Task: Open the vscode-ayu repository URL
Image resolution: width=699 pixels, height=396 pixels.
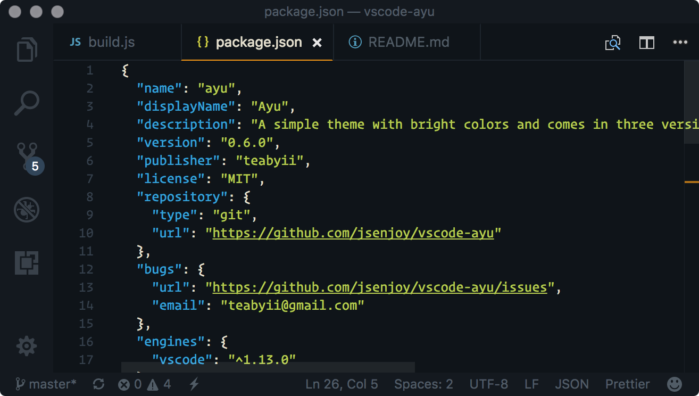Action: [354, 233]
